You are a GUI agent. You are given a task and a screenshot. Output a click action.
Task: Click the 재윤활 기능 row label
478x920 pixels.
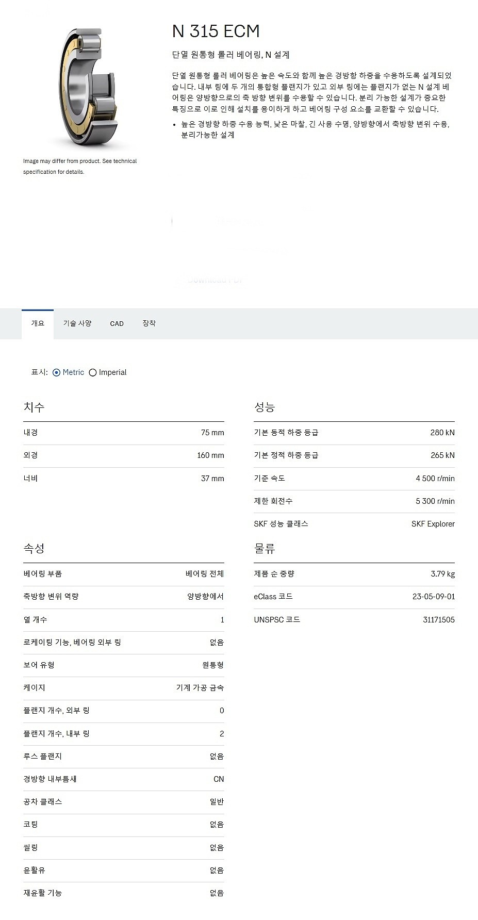[43, 893]
